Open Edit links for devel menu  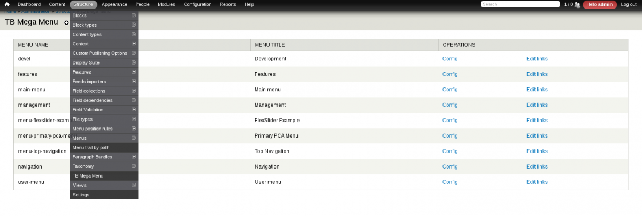(537, 59)
